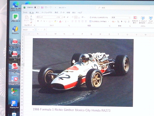Toggle Bold formatting
This screenshot has width=154, height=116.
[x=38, y=21]
